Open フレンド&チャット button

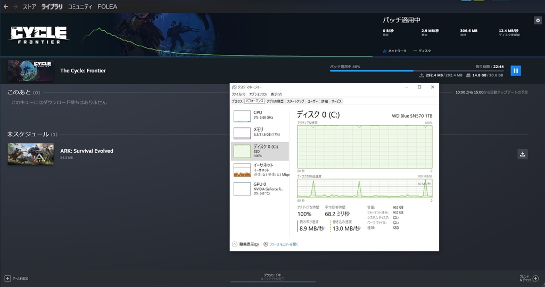pos(529,278)
